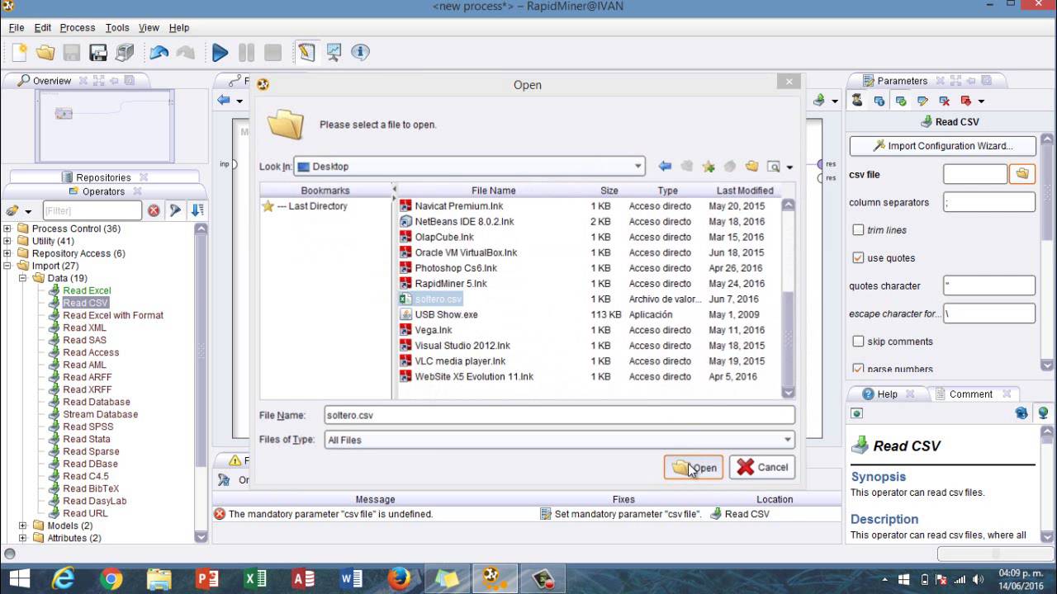The width and height of the screenshot is (1057, 594).
Task: Cancel the Open file dialog
Action: (762, 468)
